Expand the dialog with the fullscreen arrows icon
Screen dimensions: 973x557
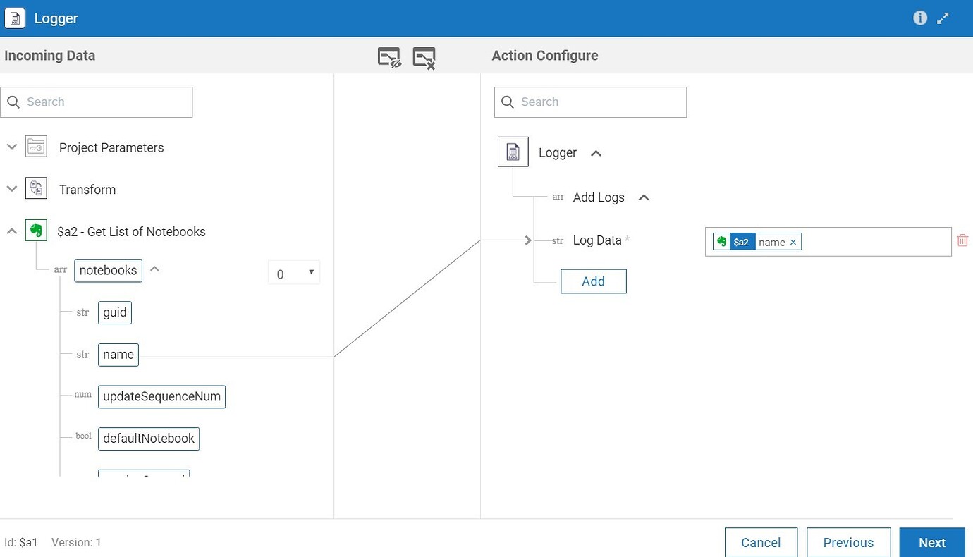(x=943, y=18)
